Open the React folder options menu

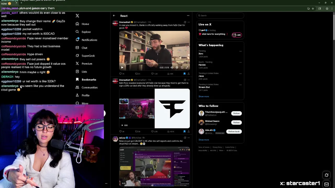point(188,16)
